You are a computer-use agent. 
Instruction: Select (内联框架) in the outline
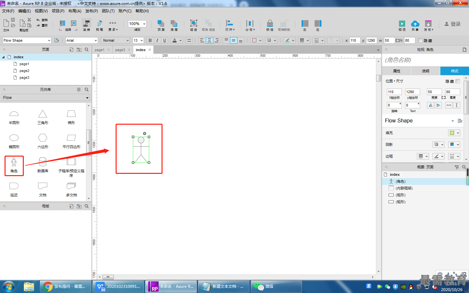(x=404, y=188)
